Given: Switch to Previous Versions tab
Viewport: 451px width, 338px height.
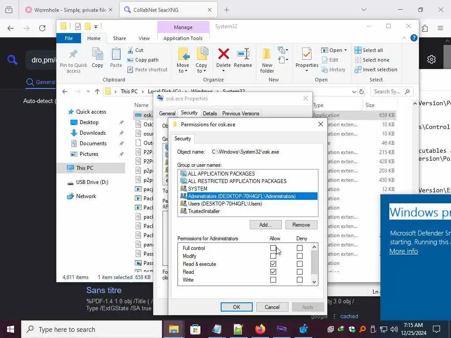Looking at the screenshot, I should pyautogui.click(x=241, y=114).
